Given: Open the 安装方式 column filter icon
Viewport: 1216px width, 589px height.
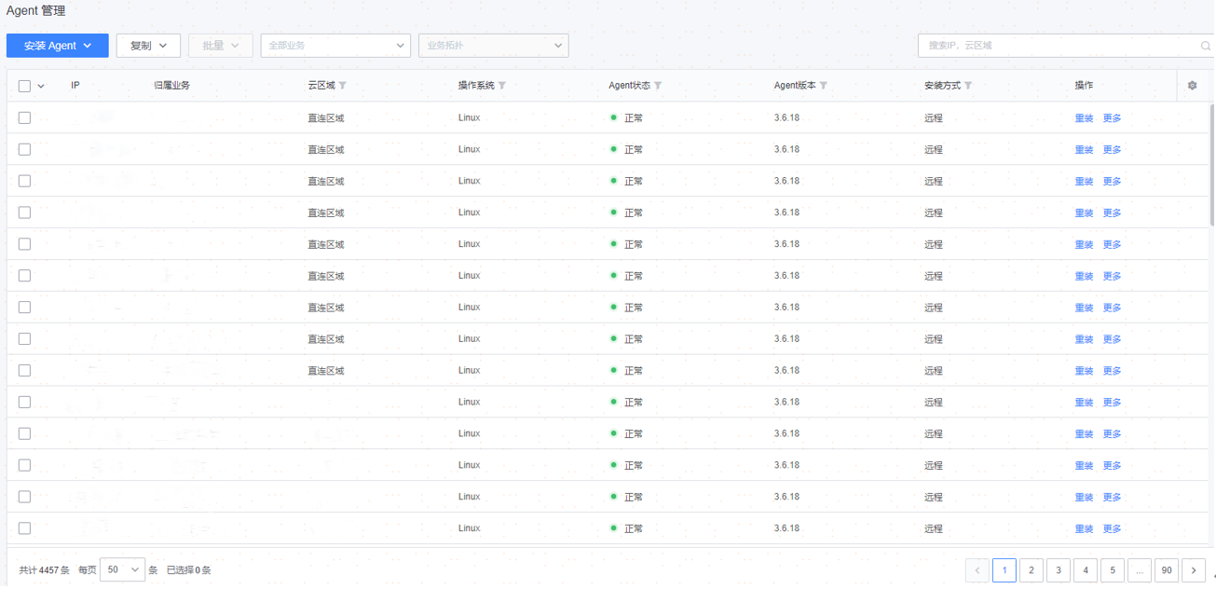Looking at the screenshot, I should pos(968,86).
